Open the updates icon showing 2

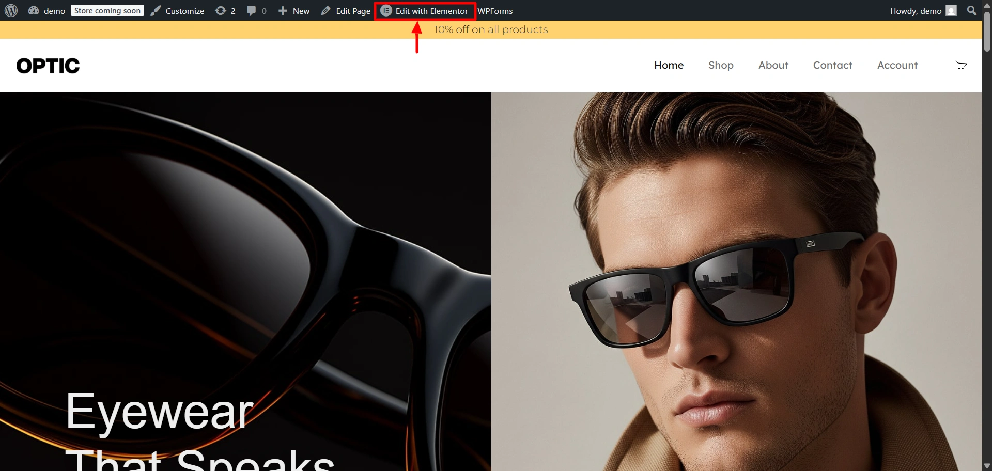click(225, 10)
